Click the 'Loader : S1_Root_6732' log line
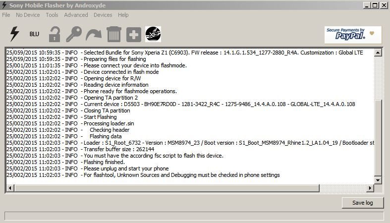This screenshot has width=390, height=223. click(190, 143)
